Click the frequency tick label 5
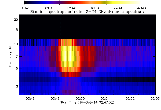The width and height of the screenshot is (161, 110). point(17,68)
